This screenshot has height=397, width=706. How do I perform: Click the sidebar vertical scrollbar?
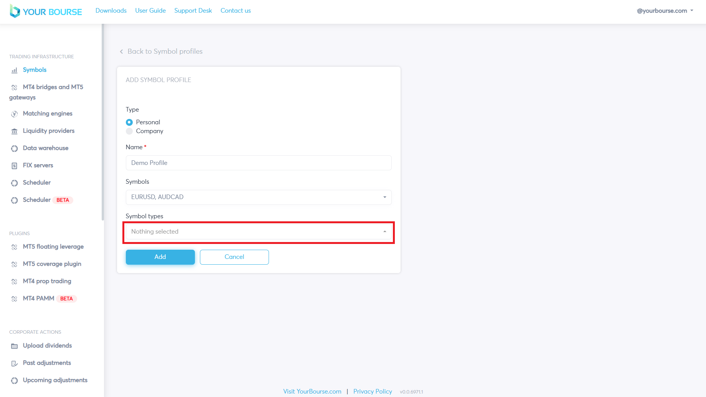[x=102, y=122]
